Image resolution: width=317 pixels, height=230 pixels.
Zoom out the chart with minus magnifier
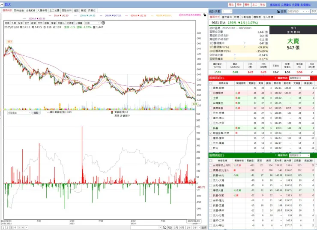coord(165,227)
